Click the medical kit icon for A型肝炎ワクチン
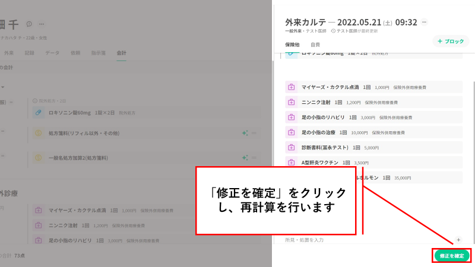Screen dimensions: 475x267 291,162
